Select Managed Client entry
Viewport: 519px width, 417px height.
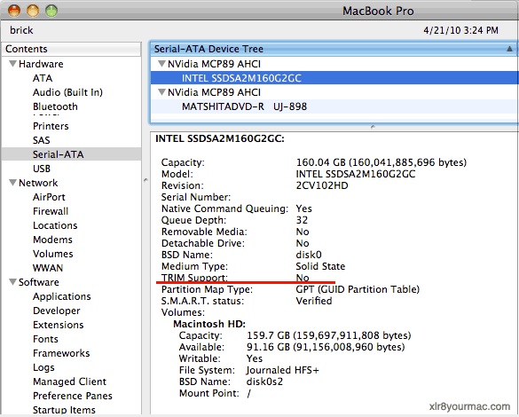click(69, 382)
